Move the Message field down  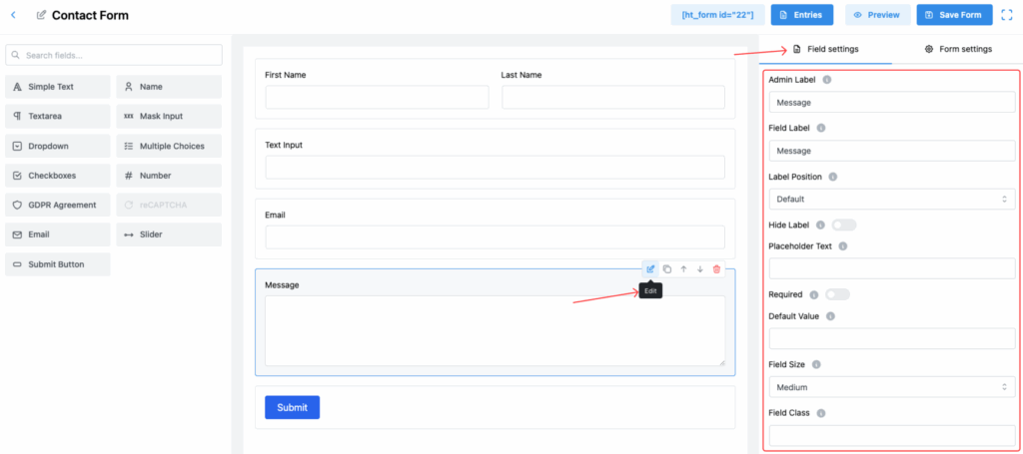pos(700,269)
